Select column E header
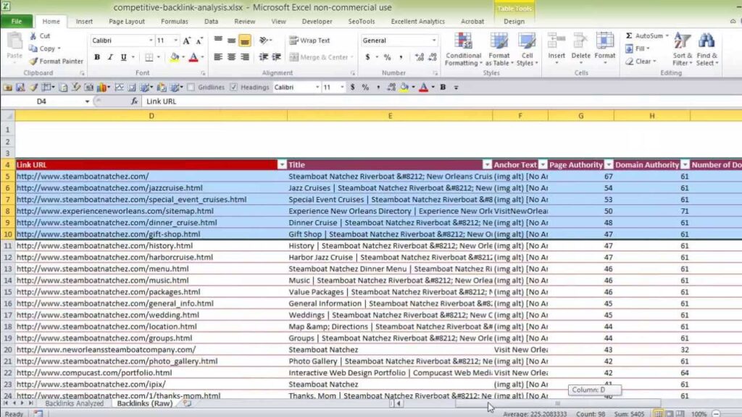The width and height of the screenshot is (742, 417). pyautogui.click(x=390, y=116)
